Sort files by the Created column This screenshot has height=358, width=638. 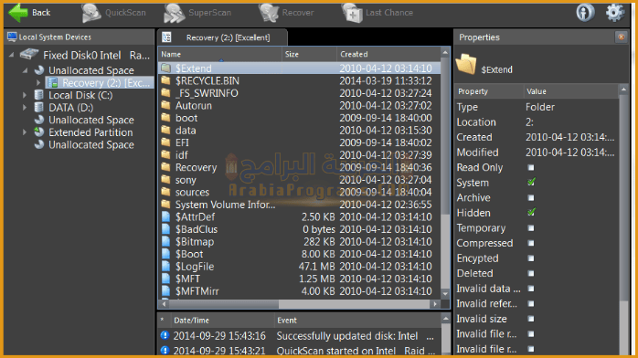coord(388,54)
